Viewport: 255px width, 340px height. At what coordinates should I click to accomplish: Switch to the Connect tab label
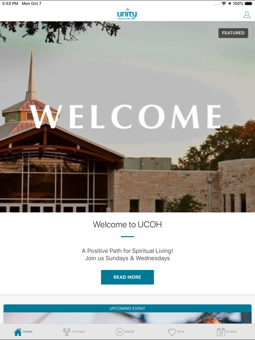click(78, 332)
